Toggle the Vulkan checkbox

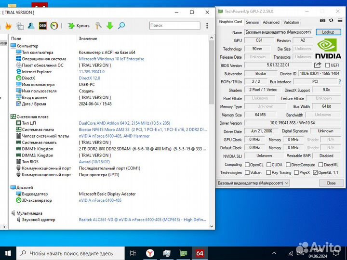247,173
